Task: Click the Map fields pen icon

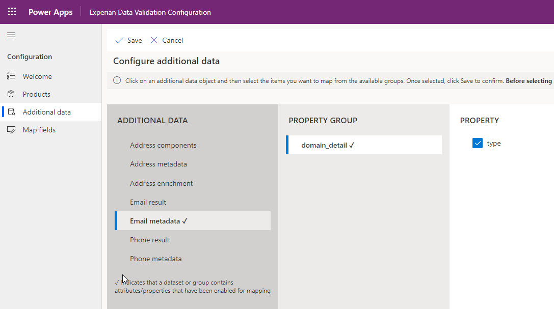Action: coord(11,129)
